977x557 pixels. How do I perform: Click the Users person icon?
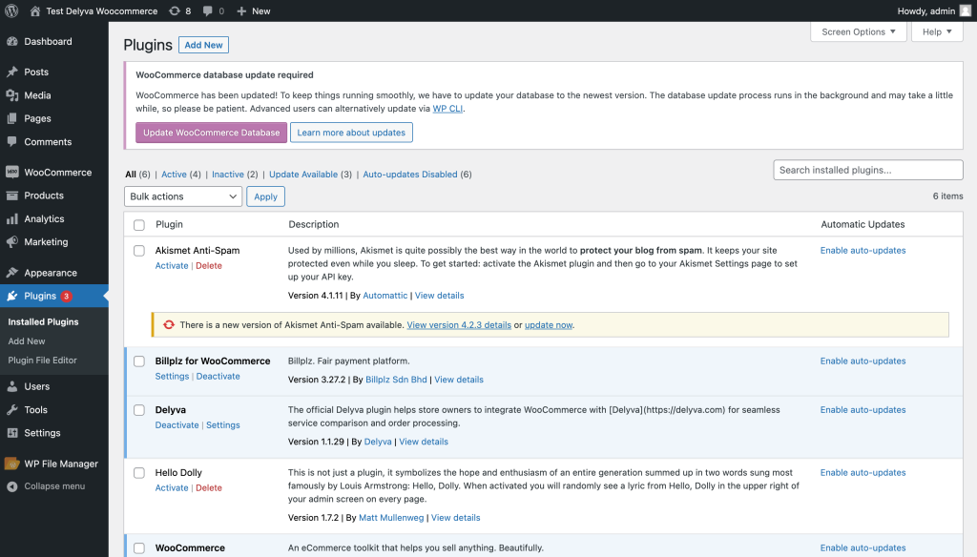pyautogui.click(x=11, y=386)
